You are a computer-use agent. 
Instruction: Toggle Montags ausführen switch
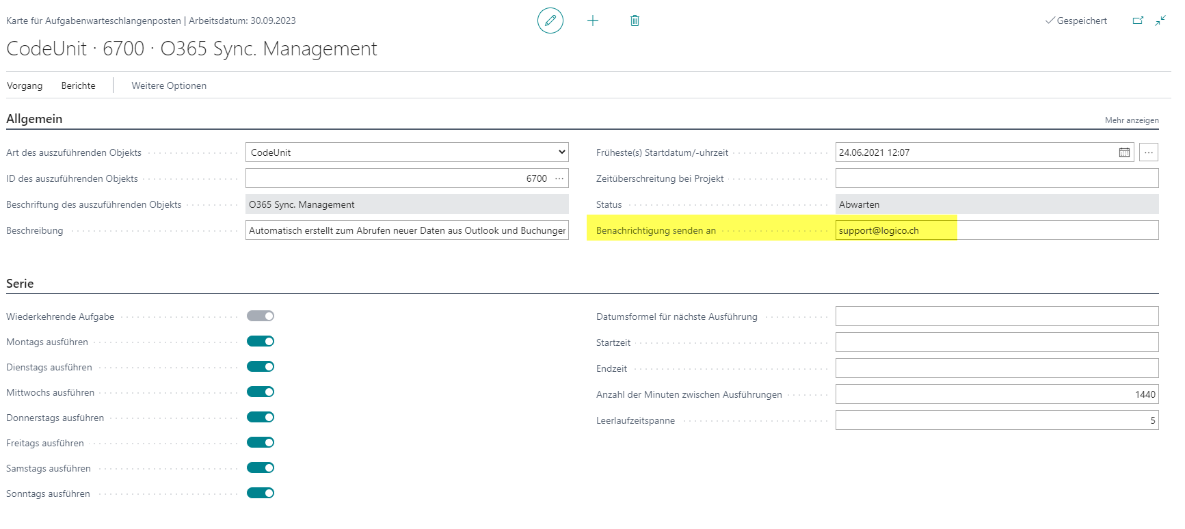261,341
